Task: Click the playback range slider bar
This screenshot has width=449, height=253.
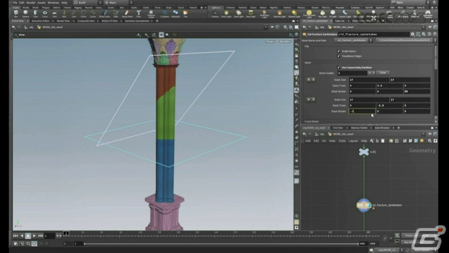Action: point(221,243)
